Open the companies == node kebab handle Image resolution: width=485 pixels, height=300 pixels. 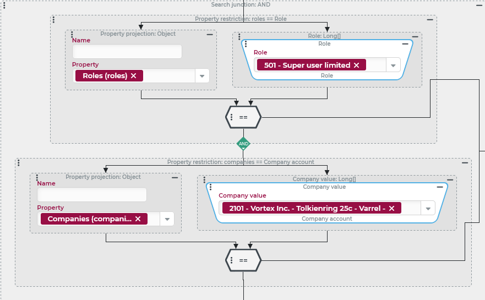click(x=232, y=260)
